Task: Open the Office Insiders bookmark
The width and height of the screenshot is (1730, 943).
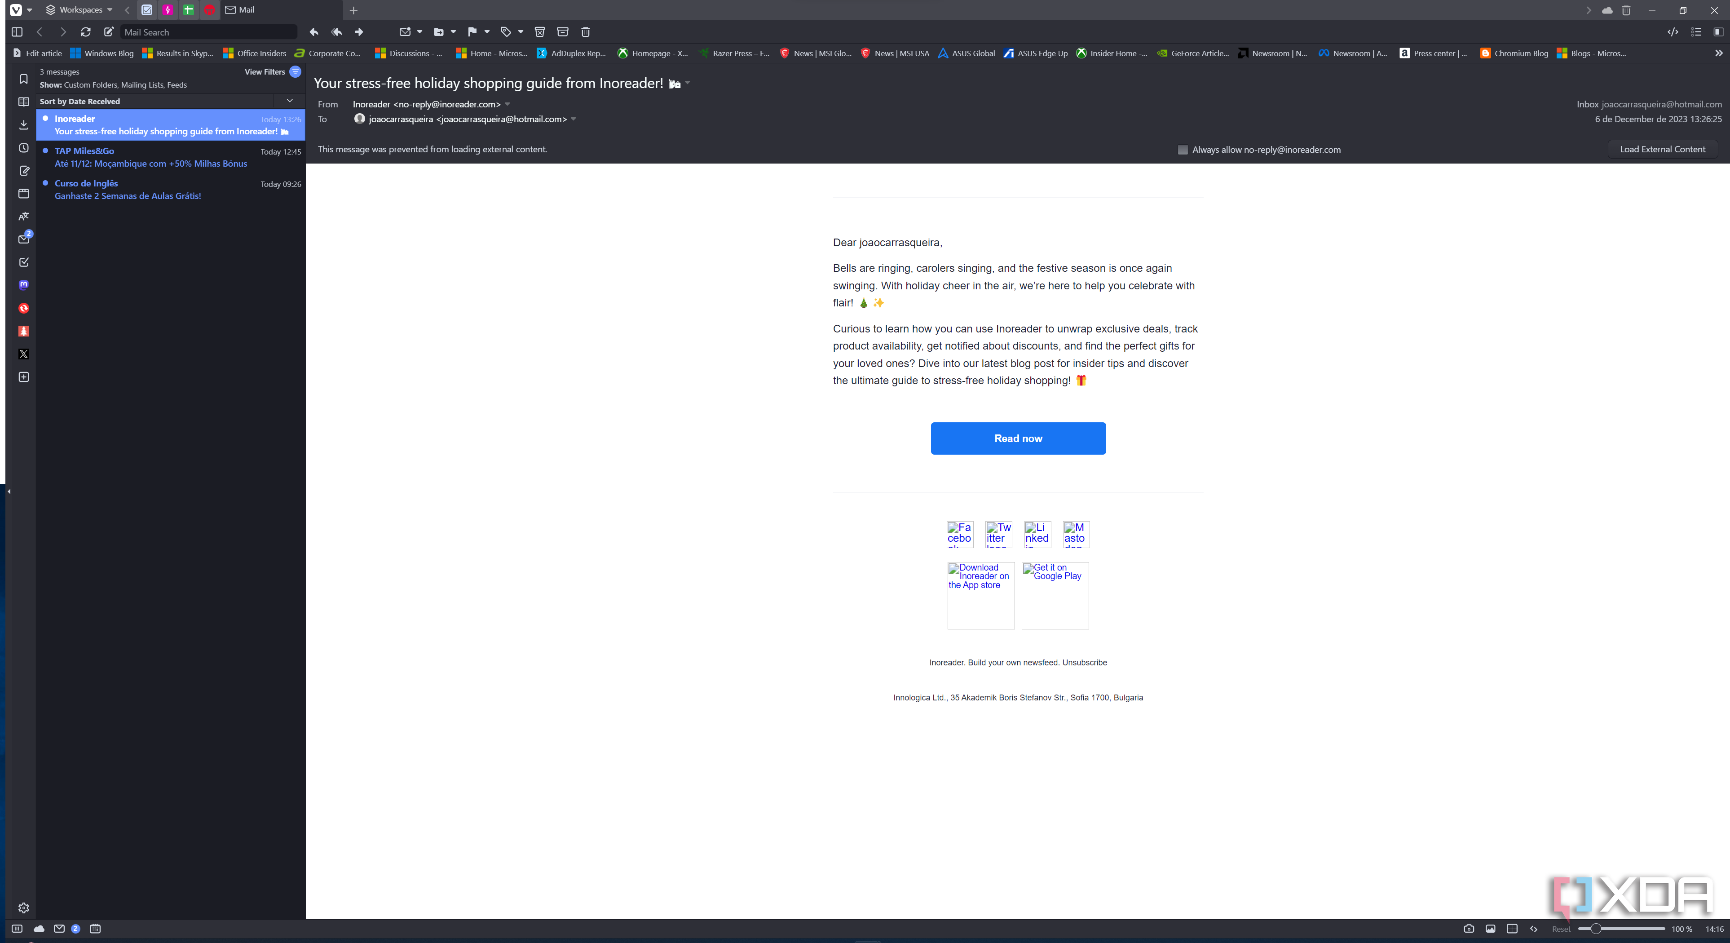Action: pyautogui.click(x=254, y=53)
